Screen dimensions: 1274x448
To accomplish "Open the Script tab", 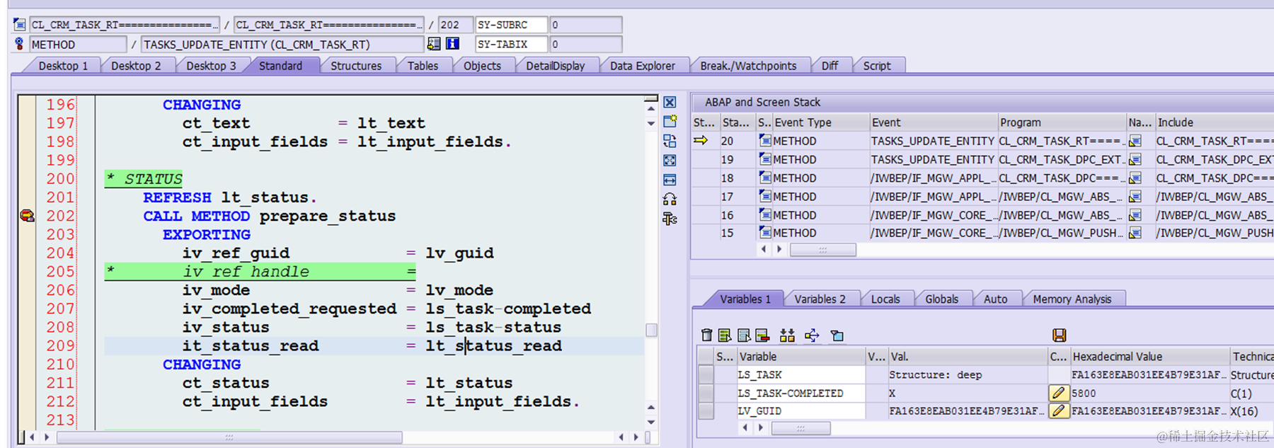I will click(877, 66).
